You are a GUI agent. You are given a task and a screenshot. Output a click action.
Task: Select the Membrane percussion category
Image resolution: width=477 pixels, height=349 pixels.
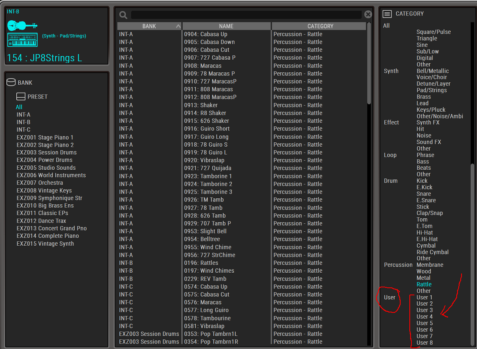click(x=430, y=265)
